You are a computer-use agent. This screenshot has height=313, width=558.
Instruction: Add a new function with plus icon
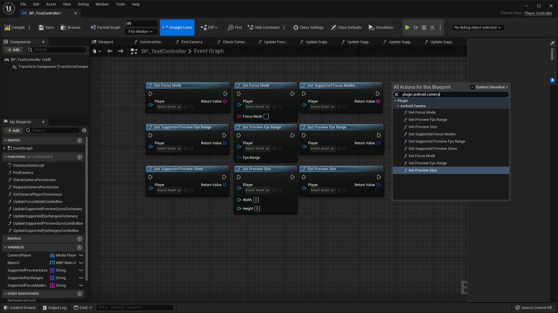point(79,157)
